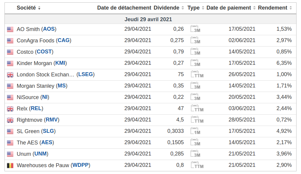Image resolution: width=301 pixels, height=174 pixels.
Task: Click the US flag icon beside ConAgra Foods
Action: (x=10, y=41)
